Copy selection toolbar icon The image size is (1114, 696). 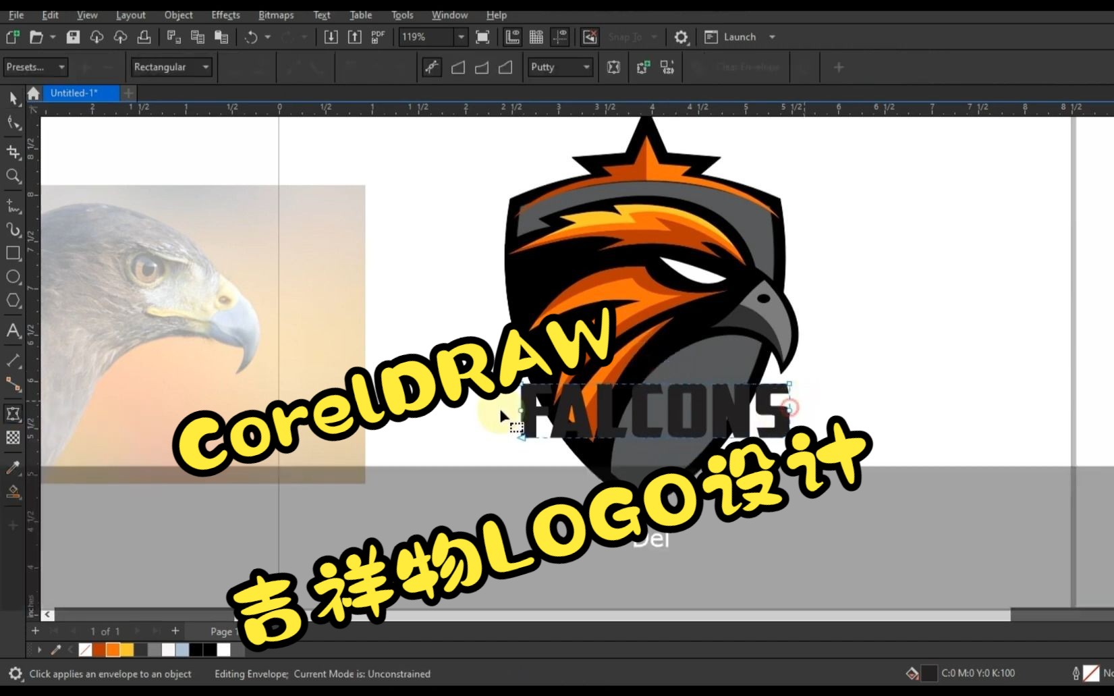click(197, 37)
